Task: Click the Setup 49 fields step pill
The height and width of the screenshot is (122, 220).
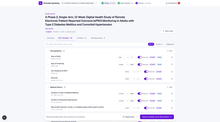Action: coord(108,3)
